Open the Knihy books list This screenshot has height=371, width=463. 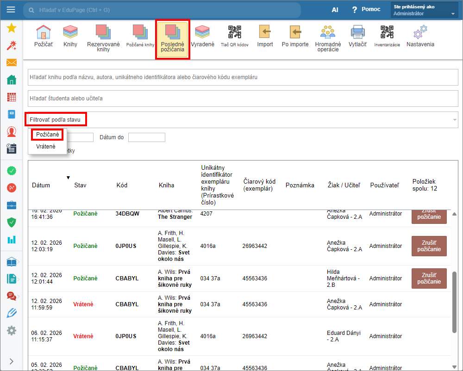click(x=70, y=37)
